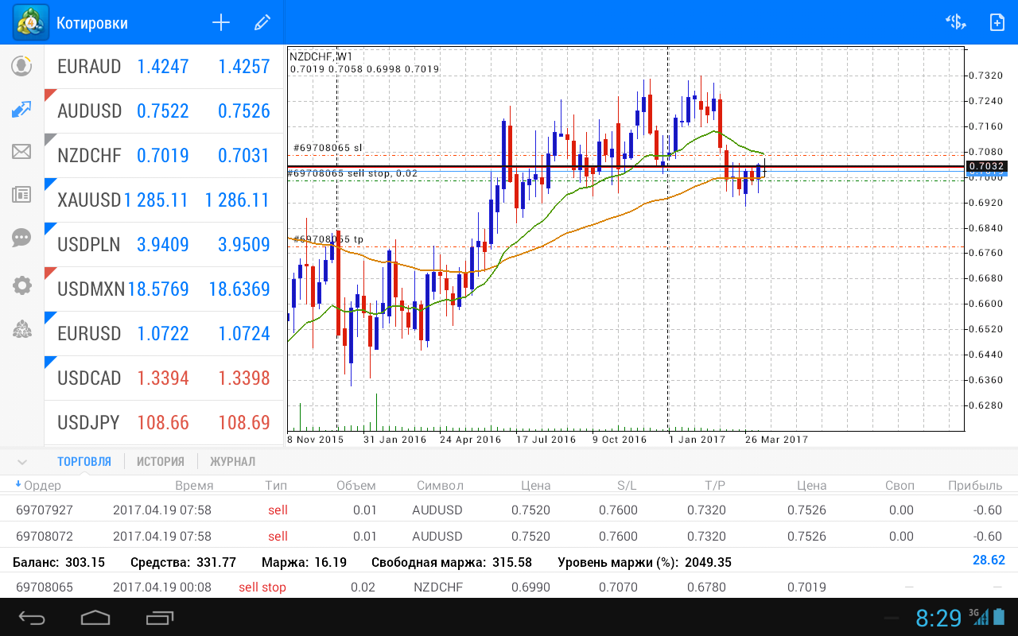This screenshot has height=636, width=1018.
Task: Click the S/L column header
Action: click(627, 485)
